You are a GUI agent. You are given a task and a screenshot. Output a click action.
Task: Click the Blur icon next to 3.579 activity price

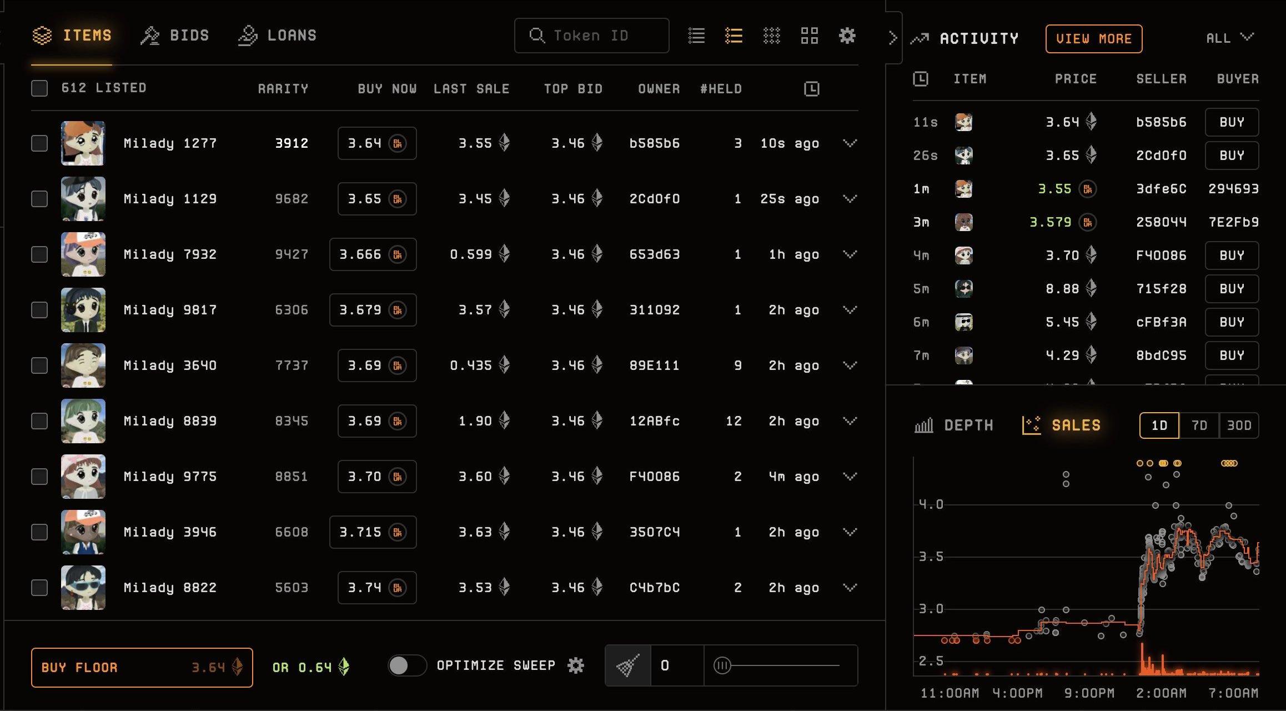[1087, 222]
